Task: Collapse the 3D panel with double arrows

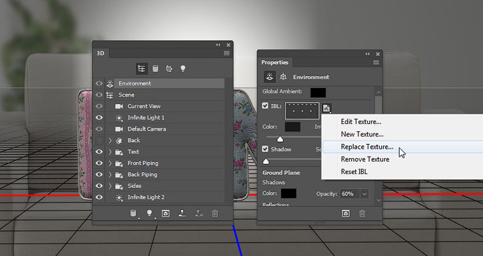Action: click(x=218, y=45)
